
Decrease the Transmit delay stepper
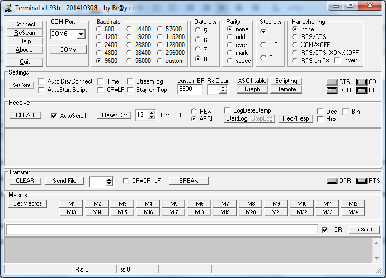tap(109, 183)
